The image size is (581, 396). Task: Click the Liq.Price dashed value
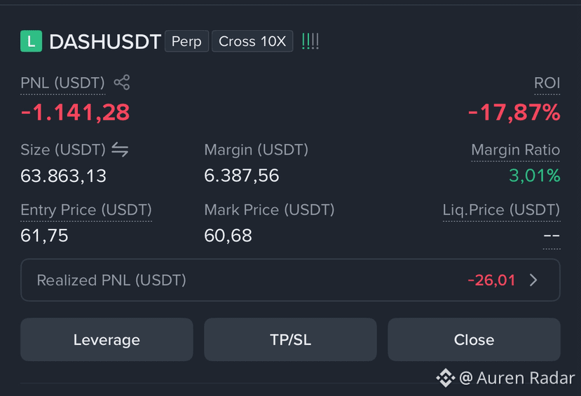pos(552,236)
